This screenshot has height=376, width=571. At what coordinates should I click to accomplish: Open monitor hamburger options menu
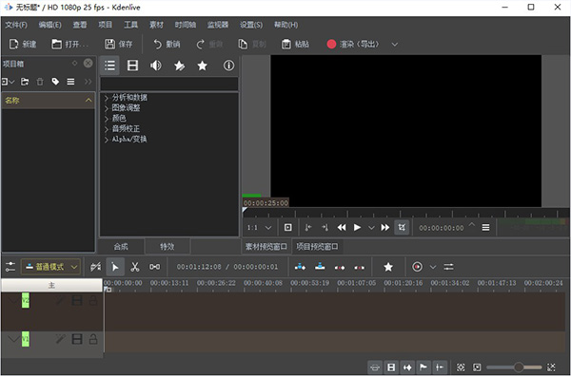[x=485, y=228]
